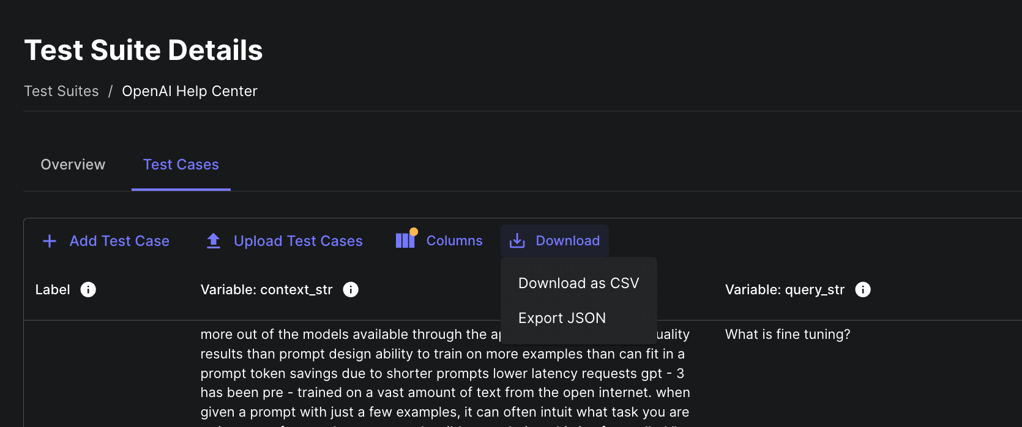
Task: Click the Variable: query_str header text
Action: coord(785,289)
